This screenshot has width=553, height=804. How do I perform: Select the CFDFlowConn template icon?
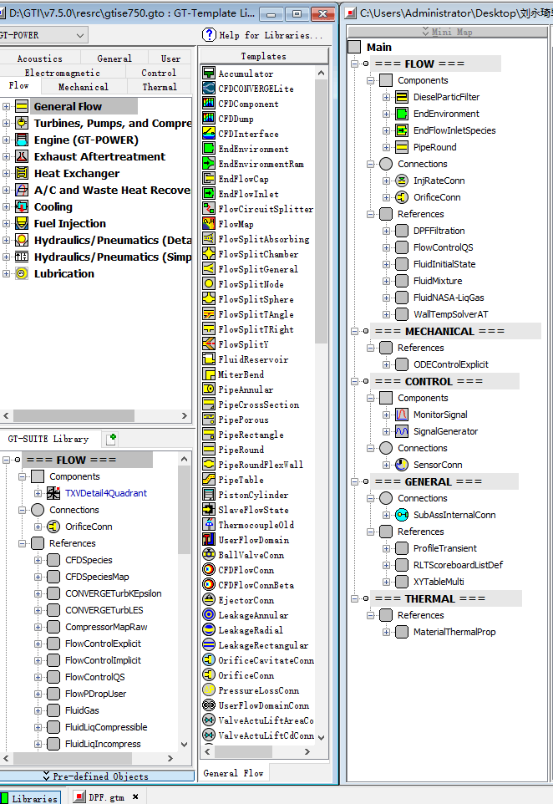[x=209, y=569]
